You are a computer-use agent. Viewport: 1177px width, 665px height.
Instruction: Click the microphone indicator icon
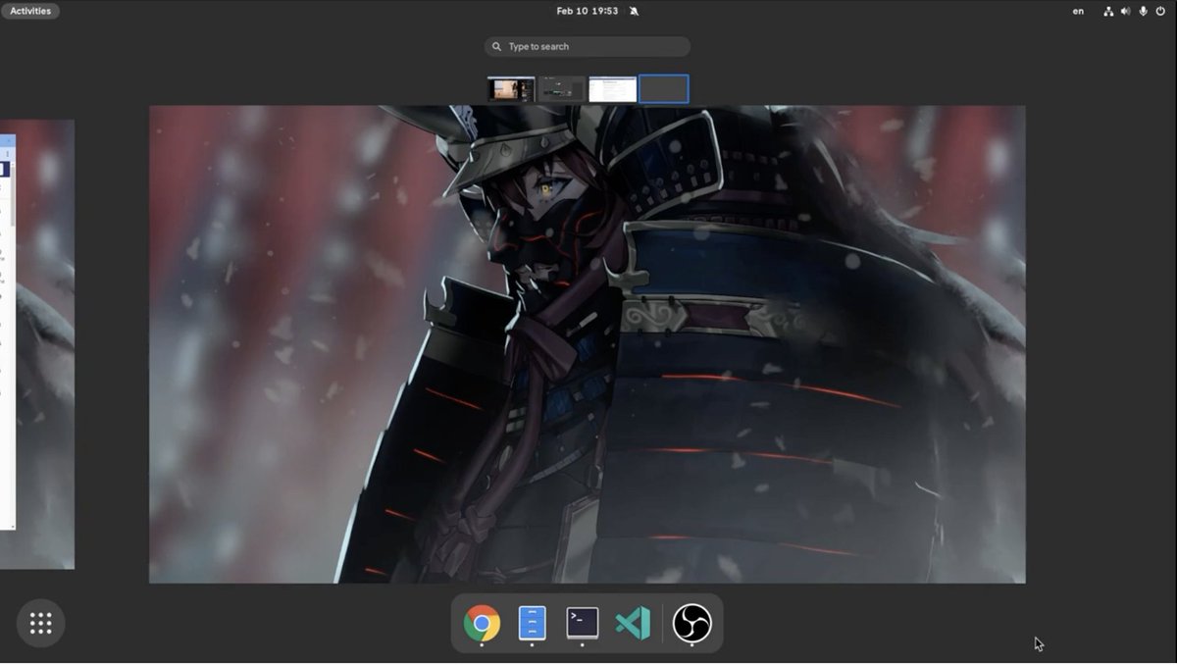[1143, 11]
